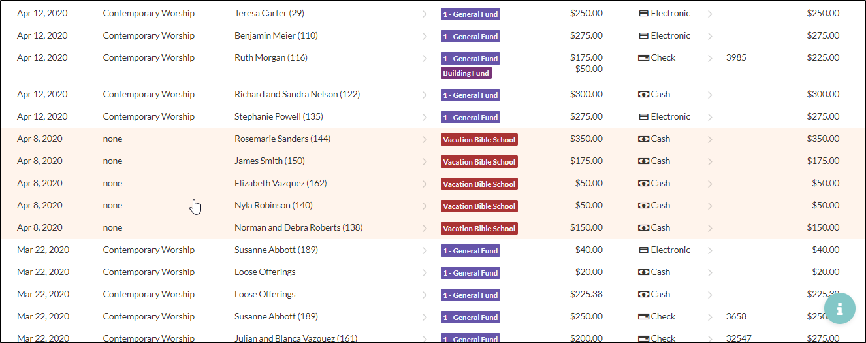Expand chevron after James Smith's name
866x343 pixels.
[x=424, y=161]
